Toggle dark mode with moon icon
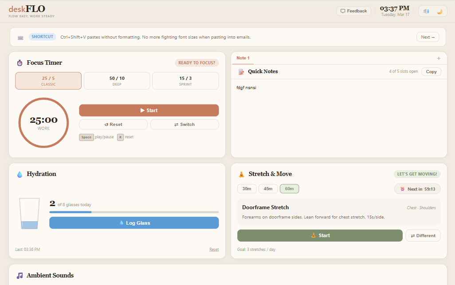Image resolution: width=455 pixels, height=285 pixels. (x=439, y=11)
